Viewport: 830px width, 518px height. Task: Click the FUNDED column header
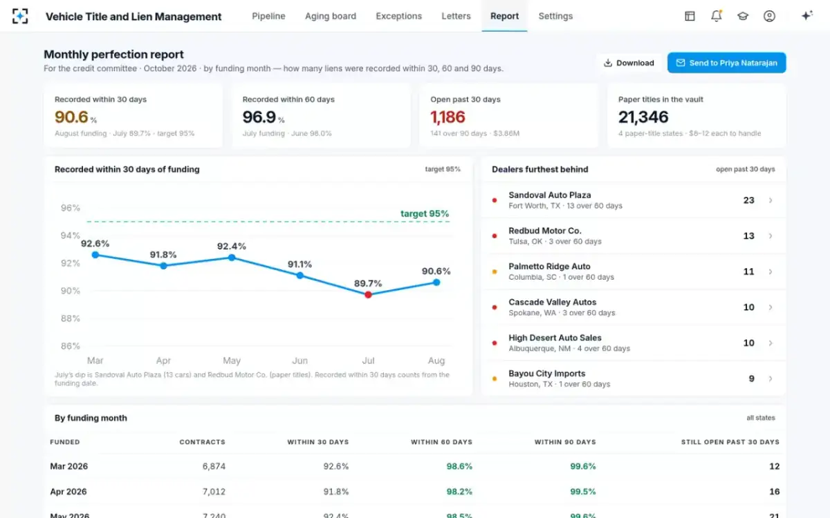(x=65, y=442)
